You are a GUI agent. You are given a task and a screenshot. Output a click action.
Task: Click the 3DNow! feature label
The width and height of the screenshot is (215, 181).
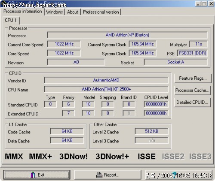point(74,157)
